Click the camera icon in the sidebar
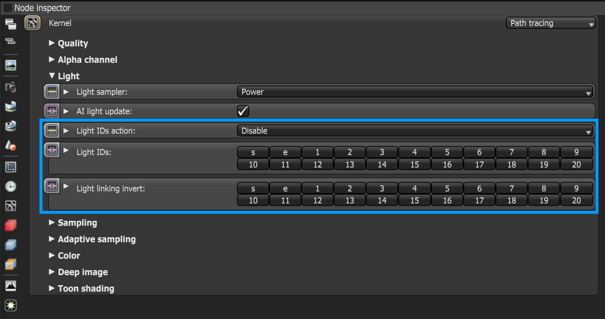This screenshot has height=319, width=605. pyautogui.click(x=10, y=88)
